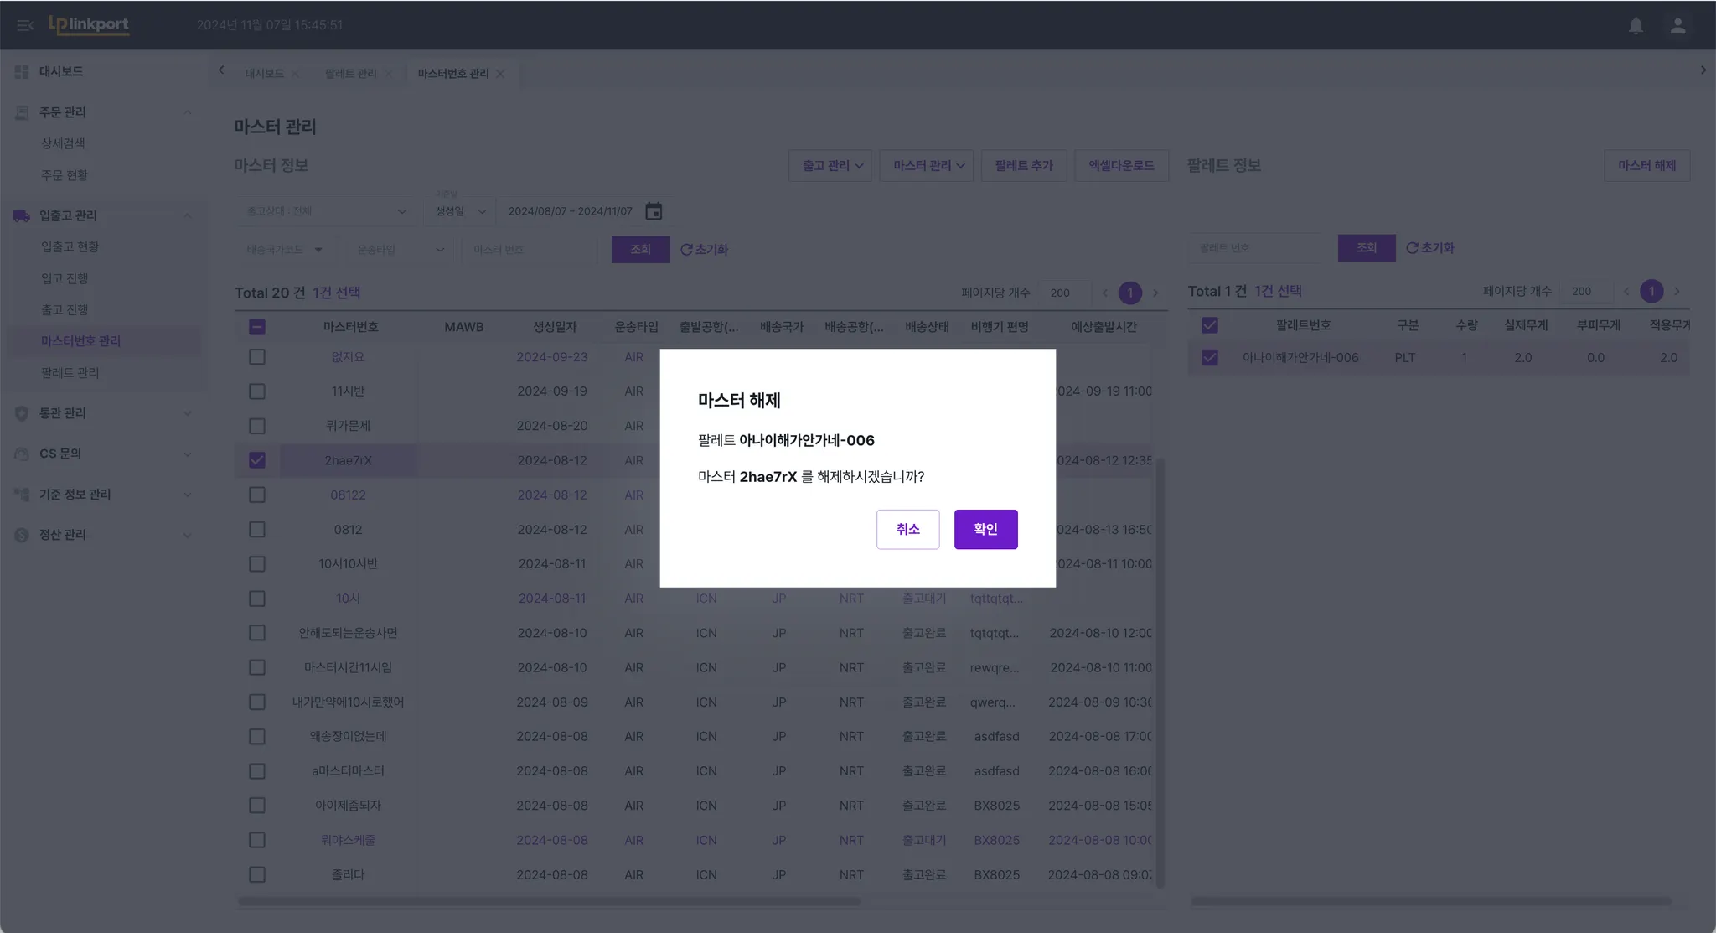1716x933 pixels.
Task: Check the 11시반 row checkbox
Action: pyautogui.click(x=257, y=391)
